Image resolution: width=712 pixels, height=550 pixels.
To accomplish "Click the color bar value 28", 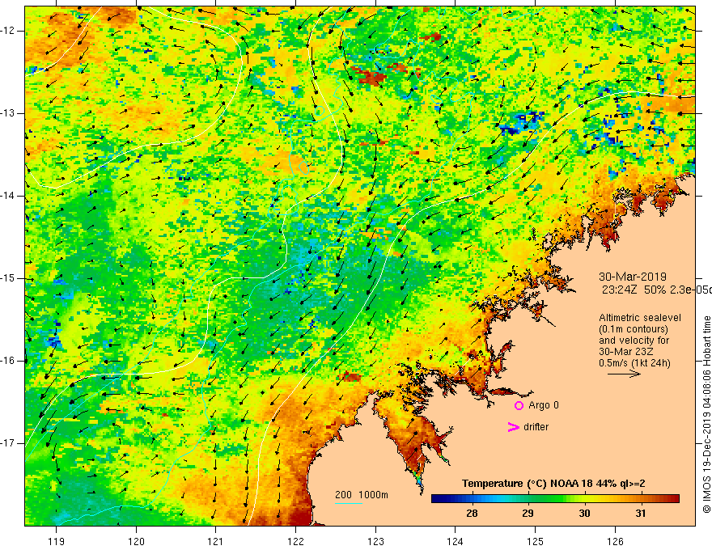I will click(x=472, y=514).
